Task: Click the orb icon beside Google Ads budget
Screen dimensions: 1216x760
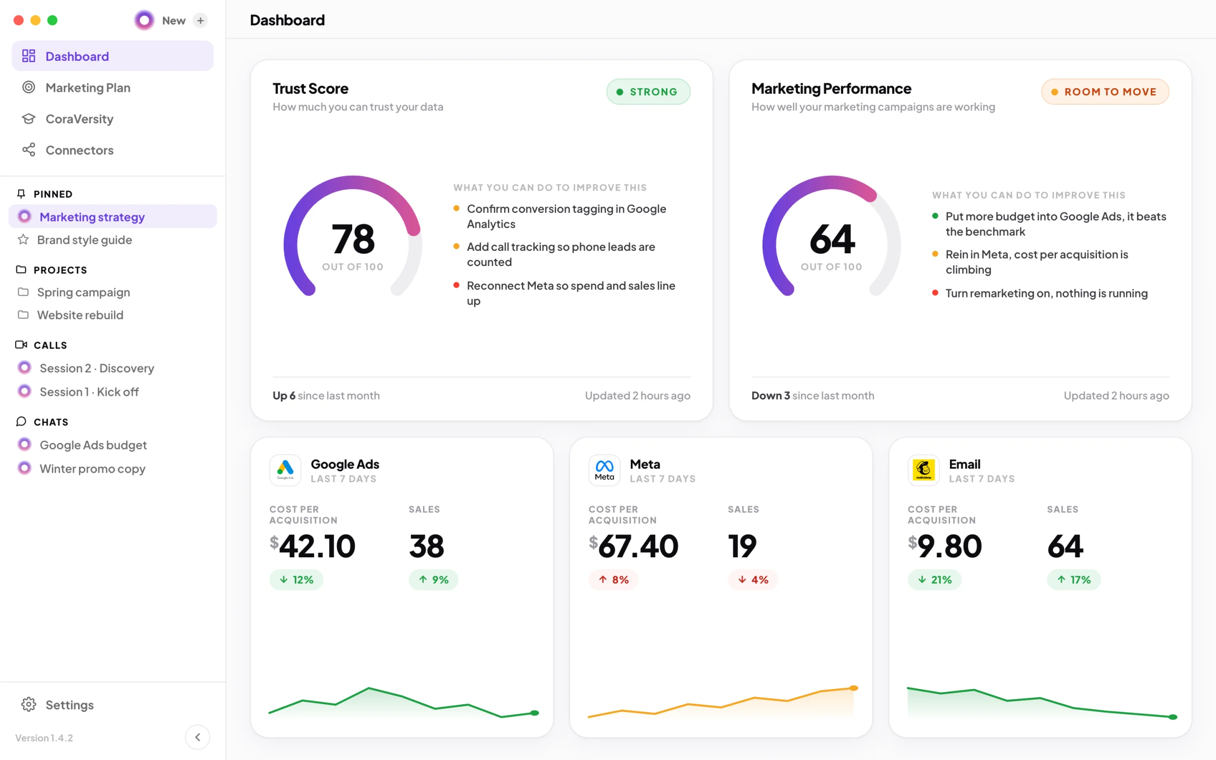Action: (x=24, y=444)
